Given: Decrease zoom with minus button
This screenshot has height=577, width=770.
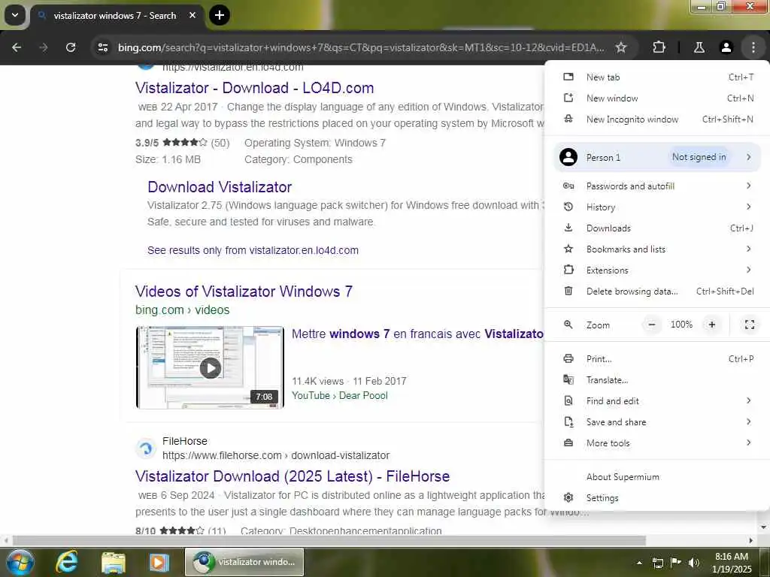Looking at the screenshot, I should point(652,325).
